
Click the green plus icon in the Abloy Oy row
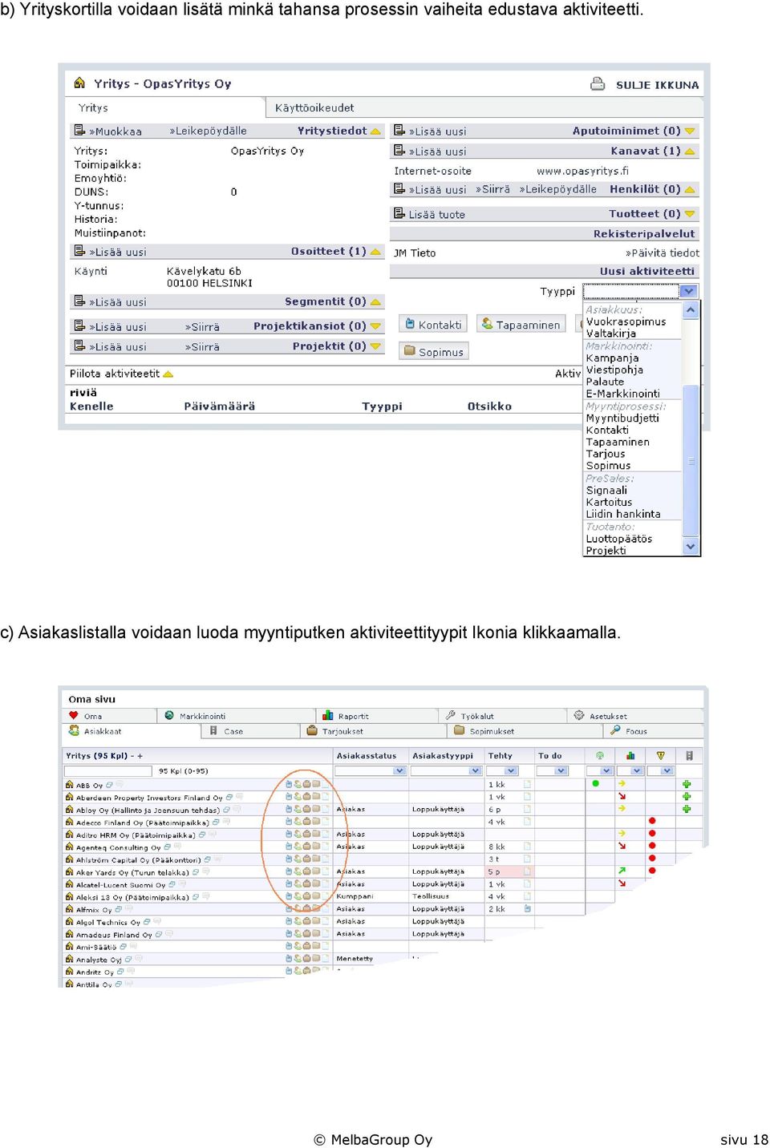point(687,809)
